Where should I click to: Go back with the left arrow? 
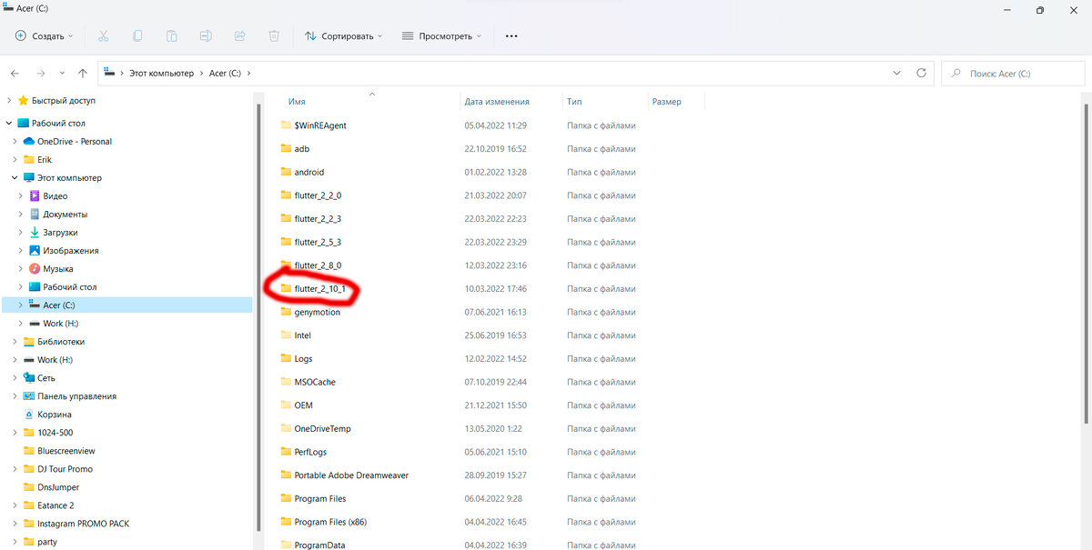pyautogui.click(x=15, y=73)
